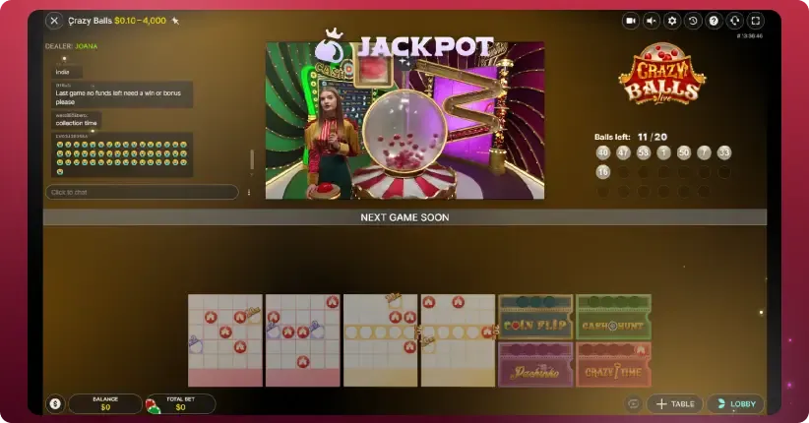809x423 pixels.
Task: Contact live support headset icon
Action: point(735,21)
